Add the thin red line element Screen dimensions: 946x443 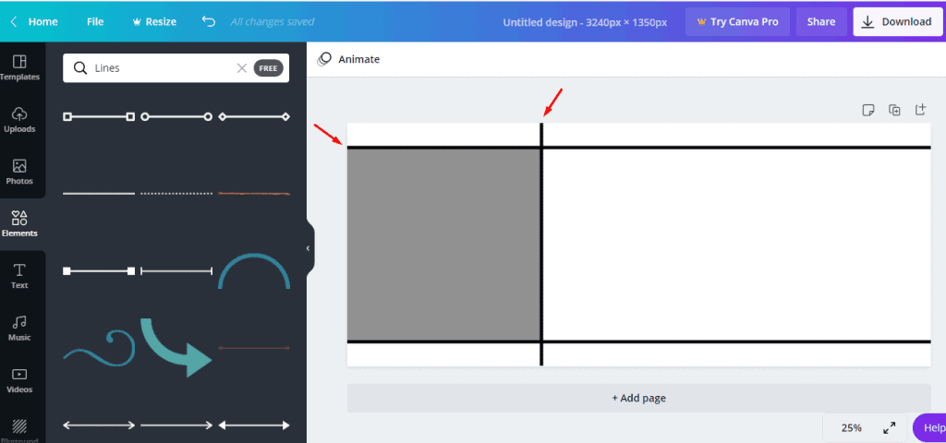point(254,348)
